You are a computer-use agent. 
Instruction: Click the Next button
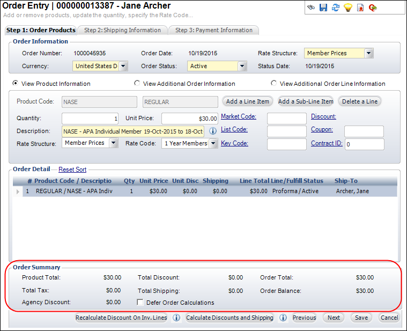click(334, 318)
